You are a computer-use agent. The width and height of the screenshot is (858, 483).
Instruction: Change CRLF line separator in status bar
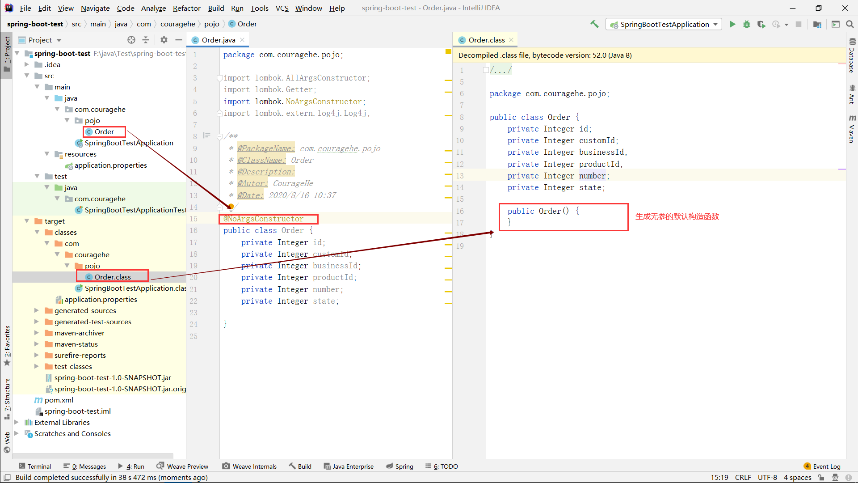pos(743,477)
